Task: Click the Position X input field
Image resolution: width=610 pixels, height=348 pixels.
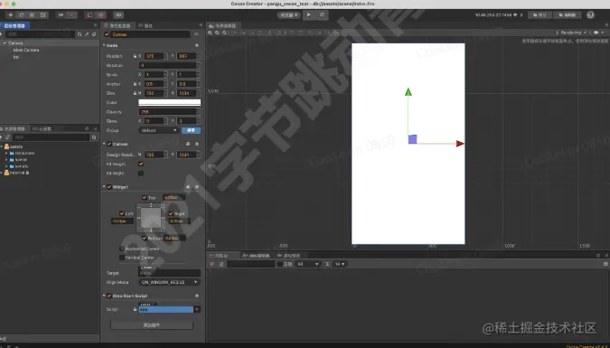Action: [155, 56]
